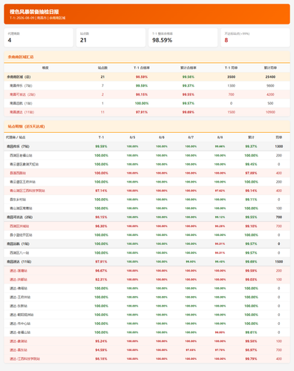Click the station detail section heading
The image size is (294, 371).
[26, 126]
